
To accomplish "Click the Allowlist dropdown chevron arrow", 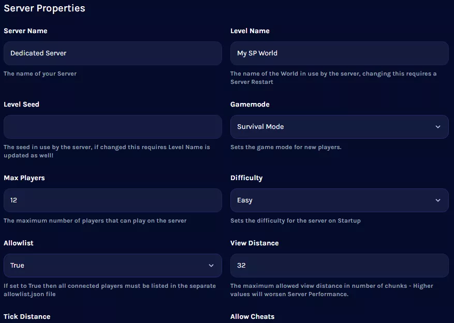I will (211, 266).
